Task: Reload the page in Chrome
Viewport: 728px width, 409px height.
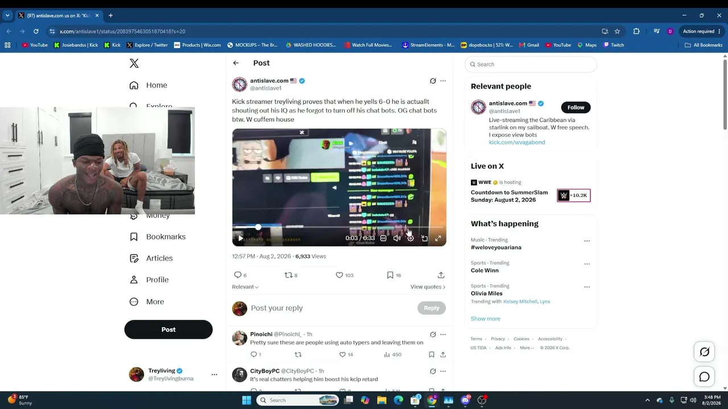Action: click(x=36, y=31)
